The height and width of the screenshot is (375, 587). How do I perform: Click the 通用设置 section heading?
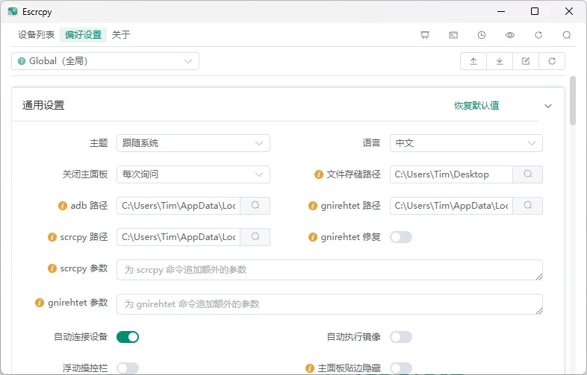43,105
